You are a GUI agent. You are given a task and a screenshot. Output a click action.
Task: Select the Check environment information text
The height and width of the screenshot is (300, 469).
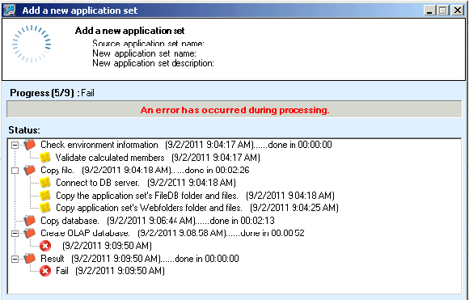pyautogui.click(x=99, y=145)
